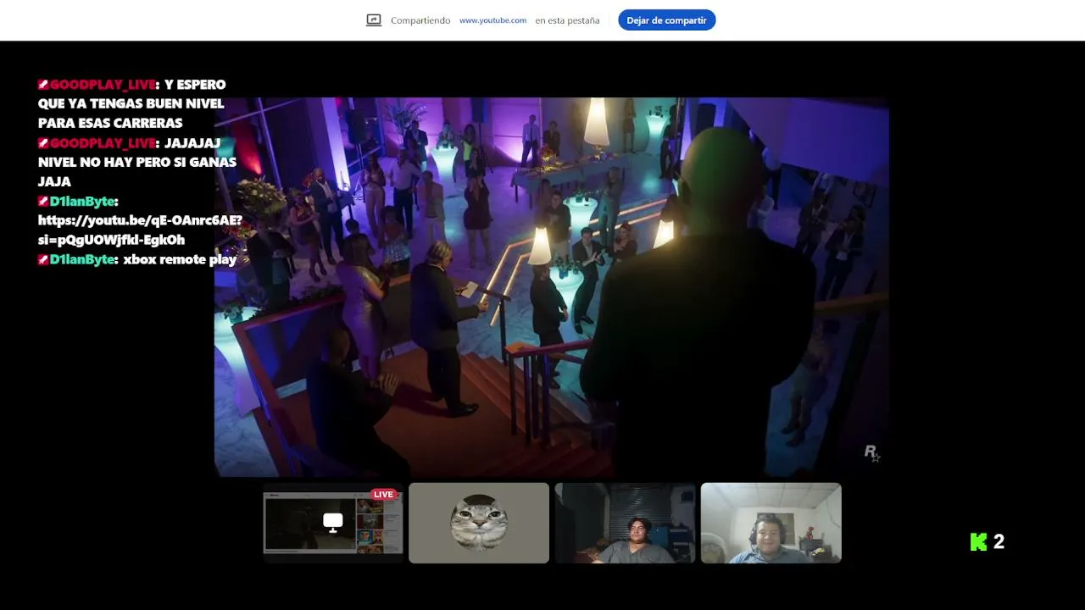Open the youtu.be link posted in chat
The image size is (1085, 610).
(x=140, y=230)
